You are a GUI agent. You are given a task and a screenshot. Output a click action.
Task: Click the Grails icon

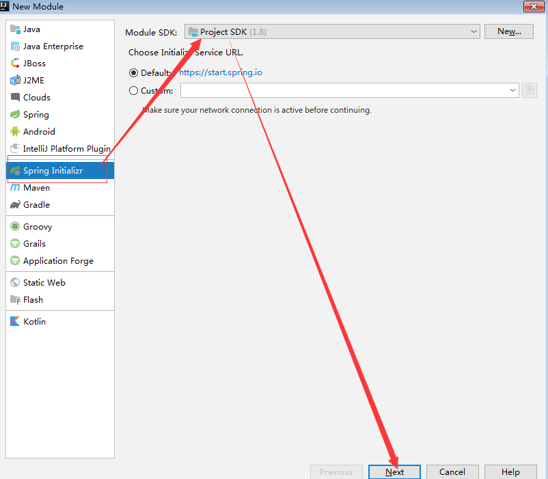15,243
